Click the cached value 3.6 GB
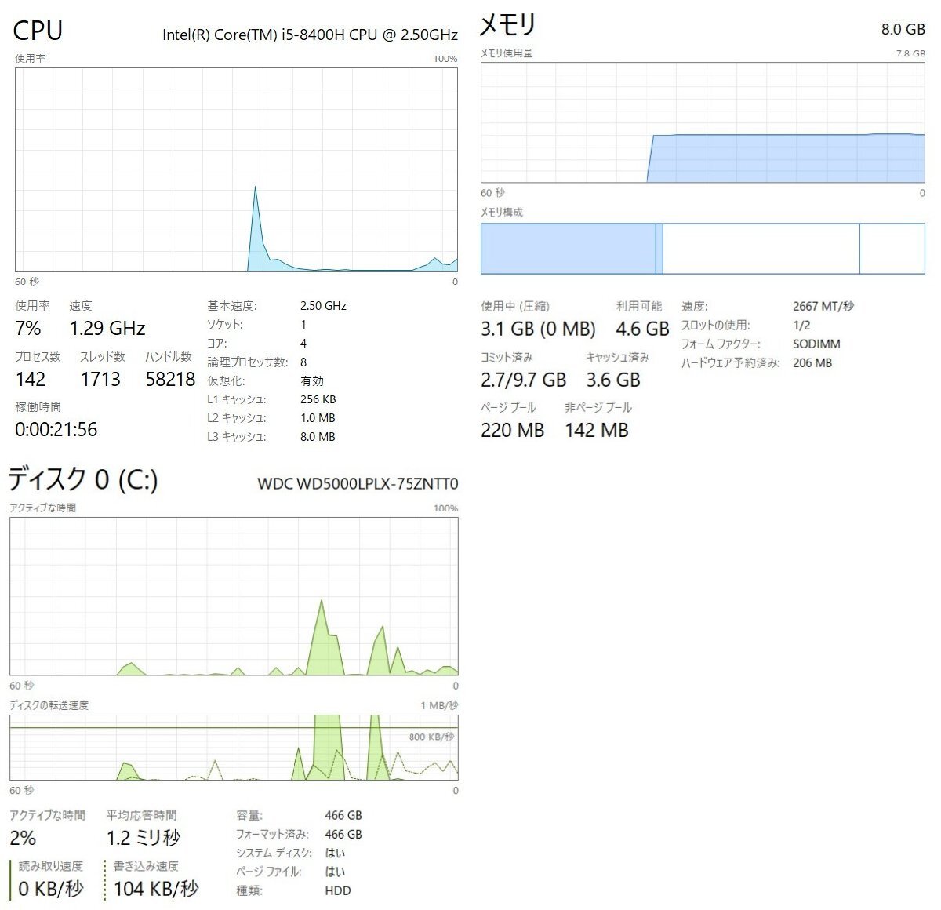 point(613,380)
